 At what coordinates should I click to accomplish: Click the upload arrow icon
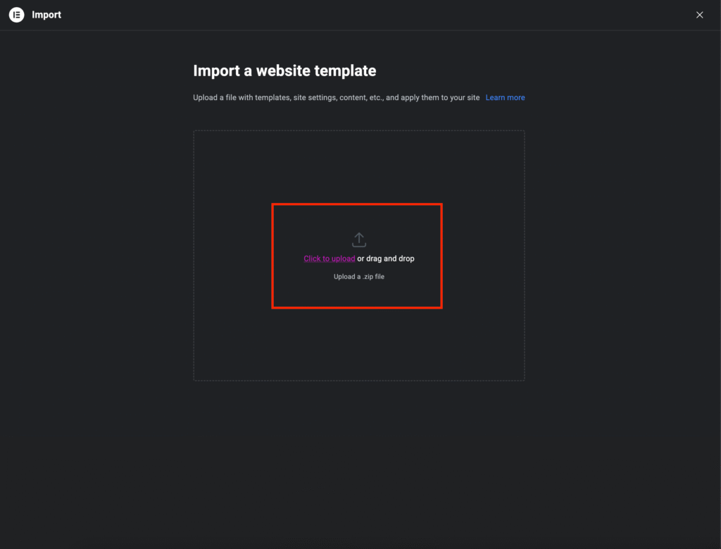[359, 240]
